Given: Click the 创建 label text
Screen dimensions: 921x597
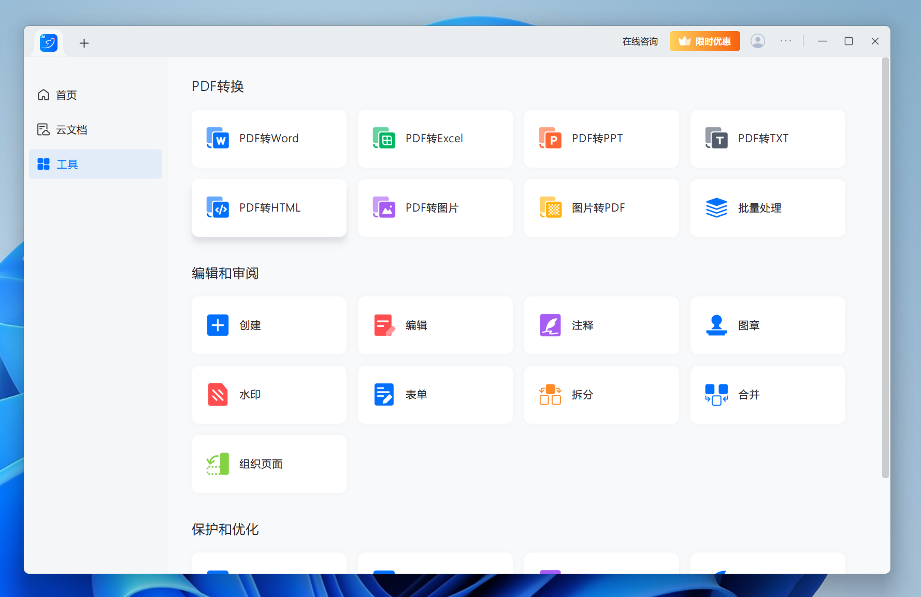Looking at the screenshot, I should tap(250, 325).
